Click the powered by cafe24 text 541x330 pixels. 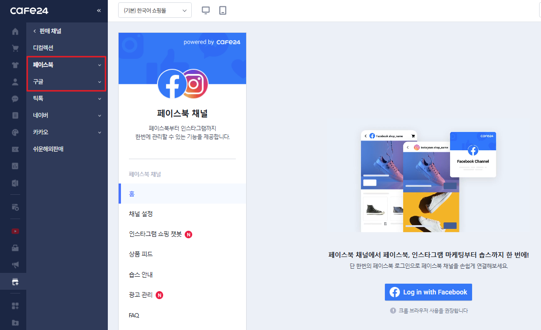[x=212, y=42]
